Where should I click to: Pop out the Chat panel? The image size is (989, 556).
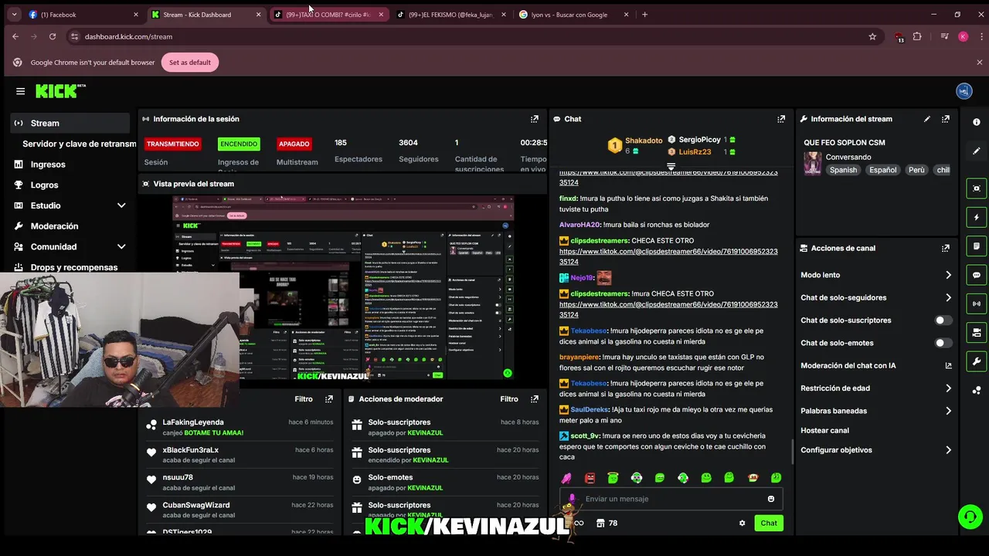pyautogui.click(x=781, y=119)
